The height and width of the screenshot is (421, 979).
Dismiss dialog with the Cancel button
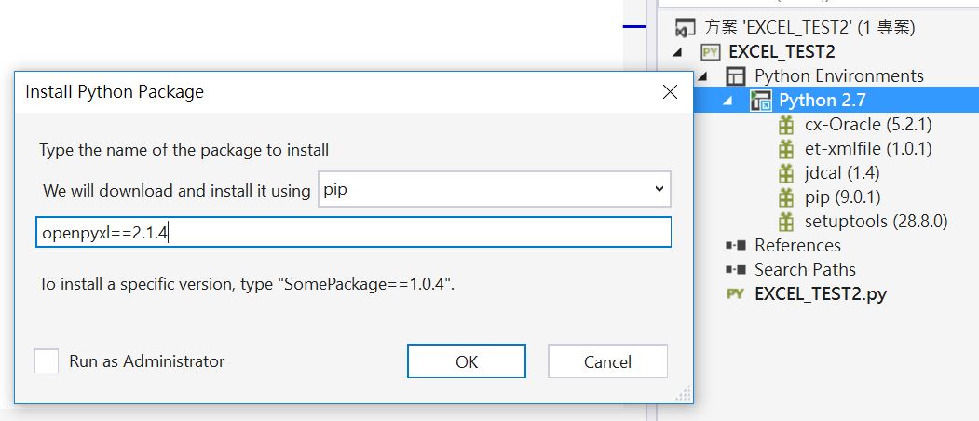pos(607,361)
